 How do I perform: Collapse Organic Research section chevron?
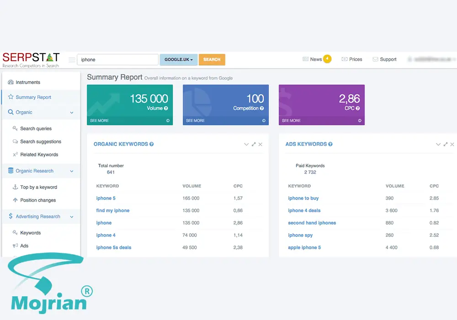click(x=72, y=171)
